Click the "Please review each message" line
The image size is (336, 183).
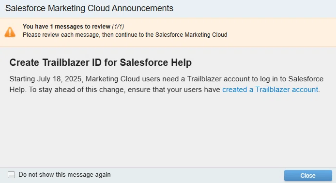point(125,35)
